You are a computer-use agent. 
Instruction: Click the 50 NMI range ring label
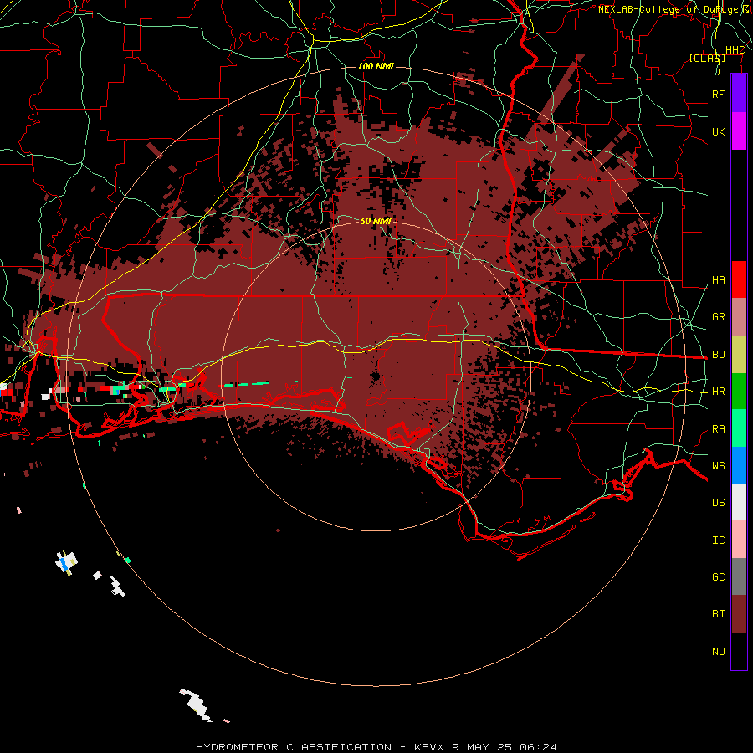coord(376,221)
